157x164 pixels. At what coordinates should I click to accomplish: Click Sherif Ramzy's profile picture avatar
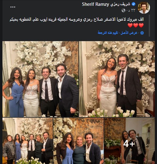pos(144,8)
